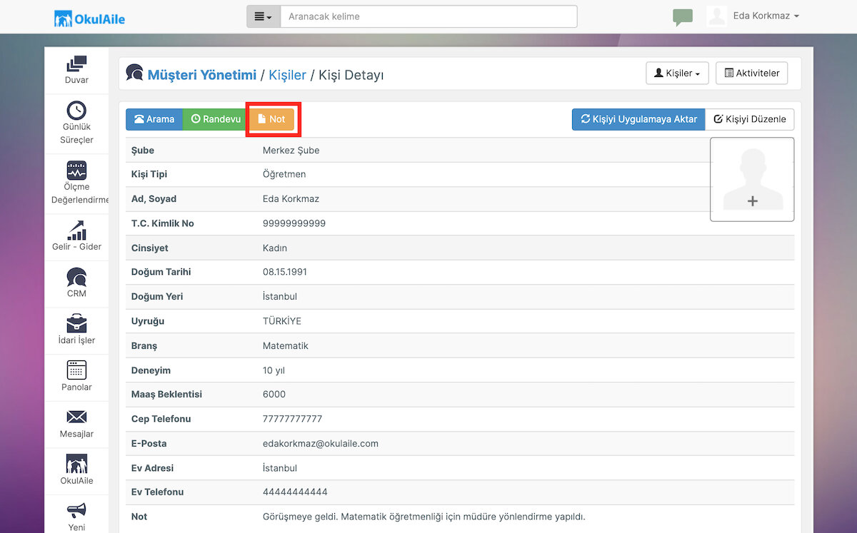Open the search category menu dropdown
The height and width of the screenshot is (533, 857).
click(x=264, y=16)
